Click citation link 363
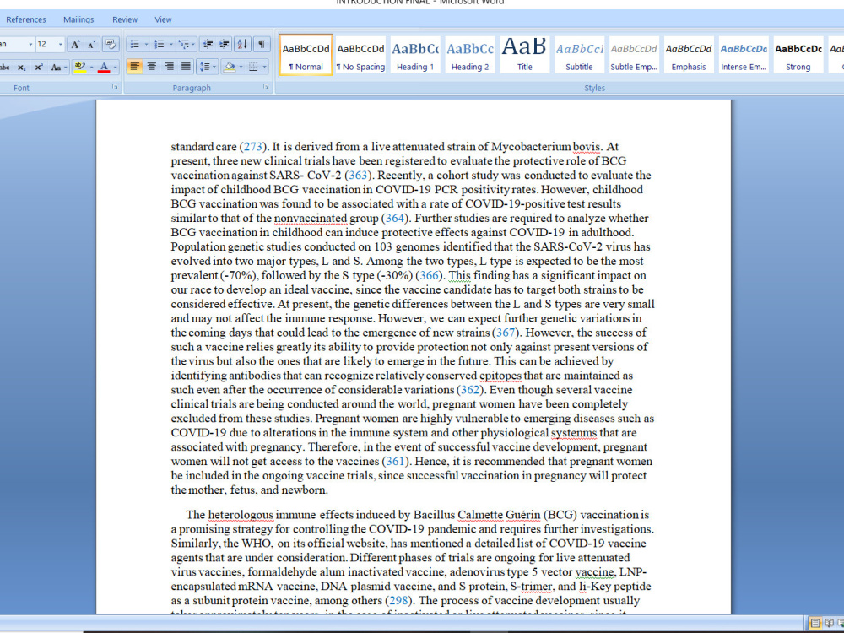Screen dimensions: 844x633 [358, 175]
